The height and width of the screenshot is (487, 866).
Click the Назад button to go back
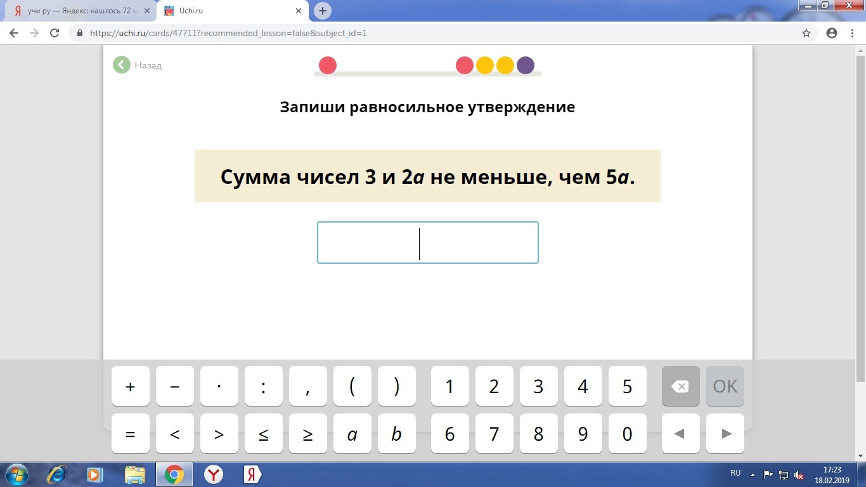click(x=136, y=65)
